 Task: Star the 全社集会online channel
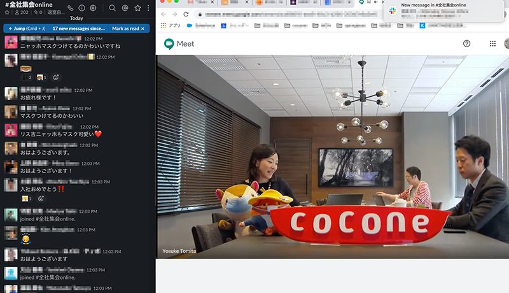(x=7, y=12)
